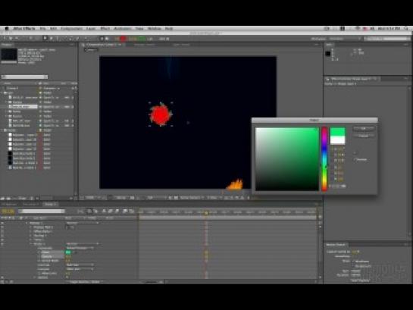The height and width of the screenshot is (310, 413).
Task: Select the Selection tool in toolbar
Action: (5, 39)
